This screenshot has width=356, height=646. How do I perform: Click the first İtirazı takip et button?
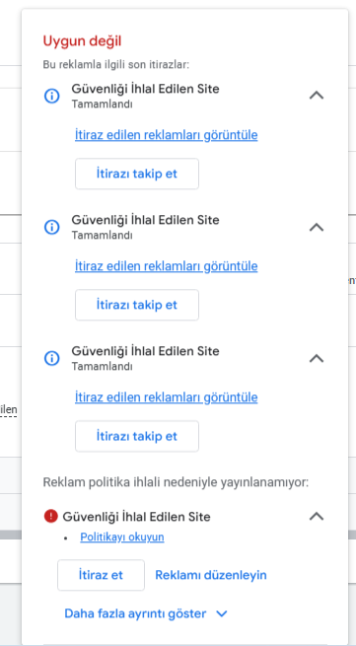(x=137, y=174)
